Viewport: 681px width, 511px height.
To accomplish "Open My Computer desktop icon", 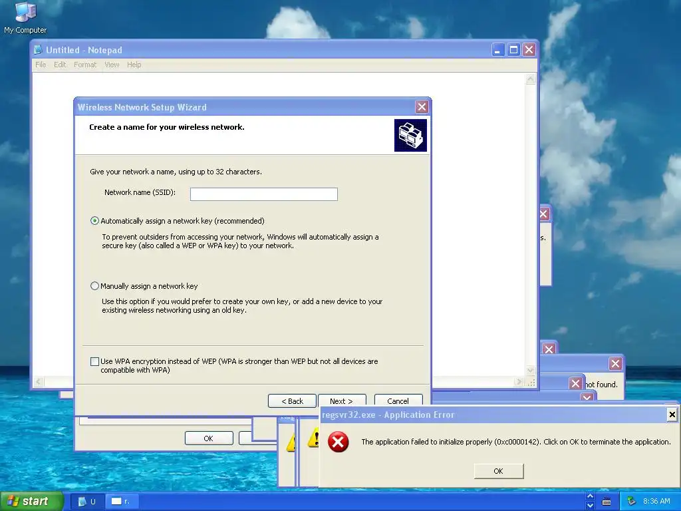I will pyautogui.click(x=25, y=18).
